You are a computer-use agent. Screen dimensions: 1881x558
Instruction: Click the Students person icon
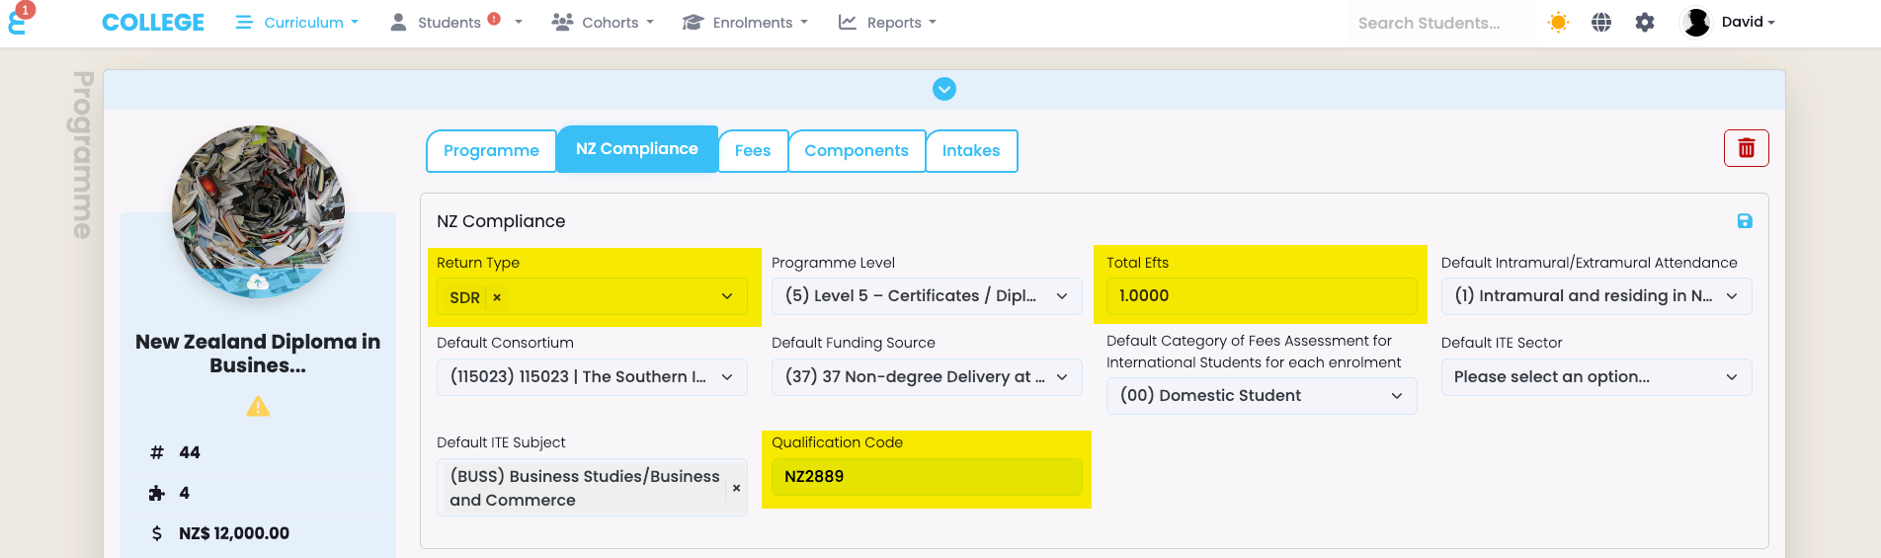point(398,22)
